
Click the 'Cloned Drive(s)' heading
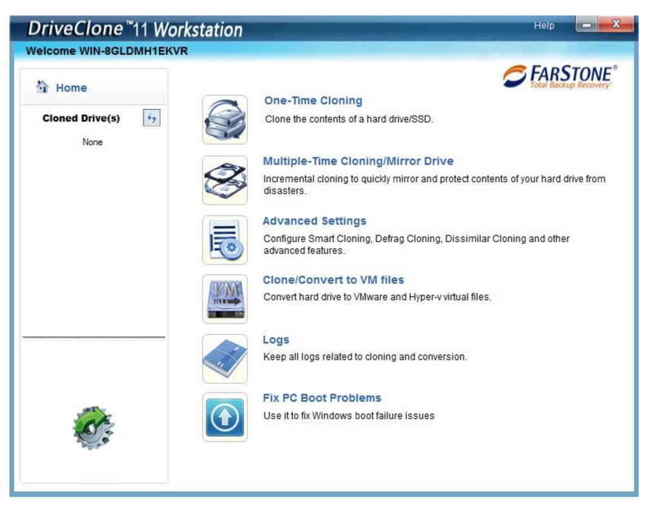tap(81, 118)
